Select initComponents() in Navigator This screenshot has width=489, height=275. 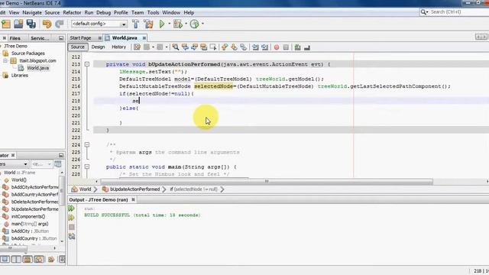[28, 216]
